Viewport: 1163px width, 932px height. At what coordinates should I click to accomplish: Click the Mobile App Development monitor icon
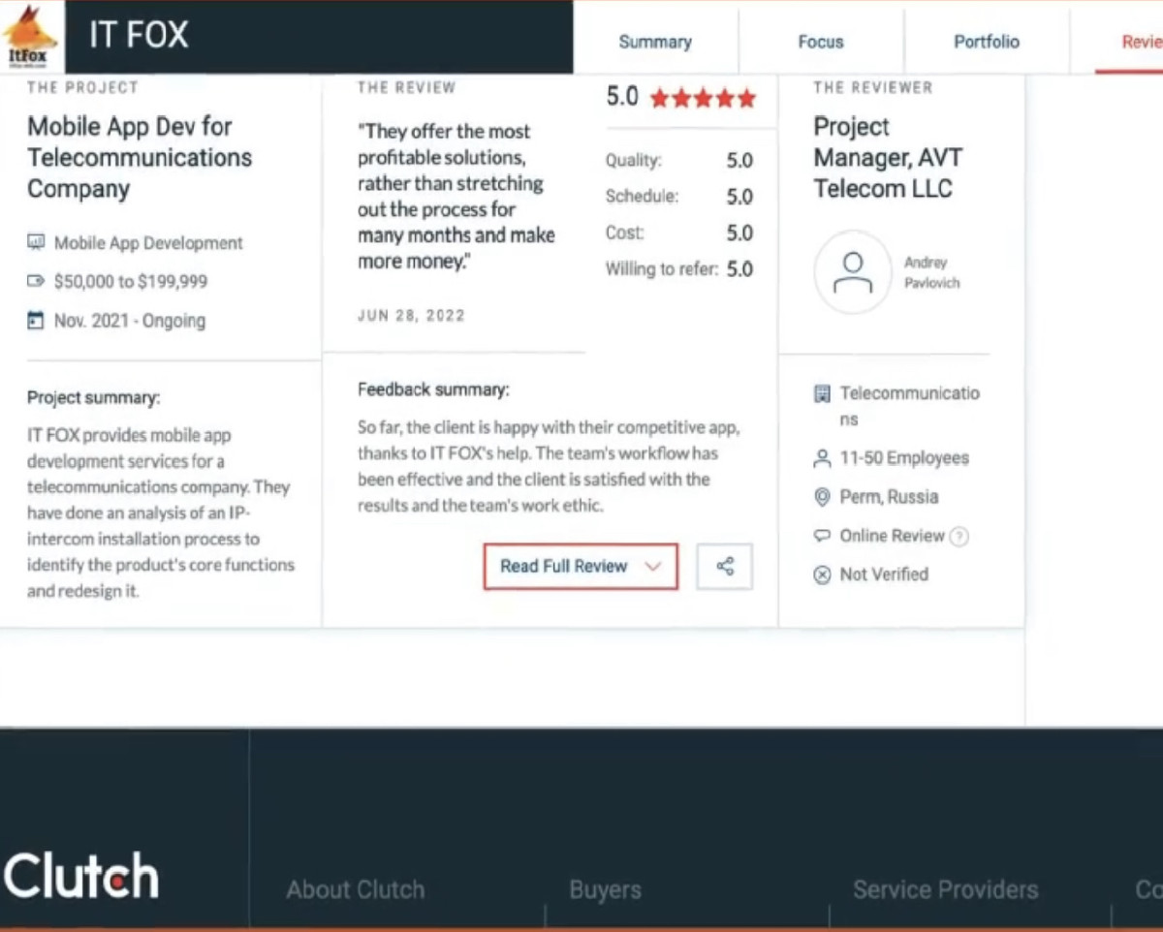(36, 242)
